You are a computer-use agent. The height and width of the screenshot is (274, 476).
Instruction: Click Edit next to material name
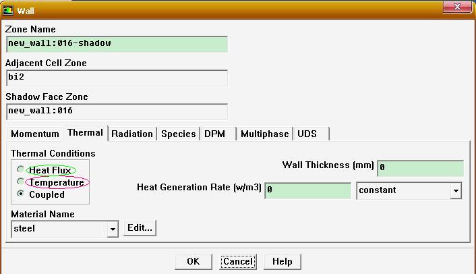[x=140, y=228]
